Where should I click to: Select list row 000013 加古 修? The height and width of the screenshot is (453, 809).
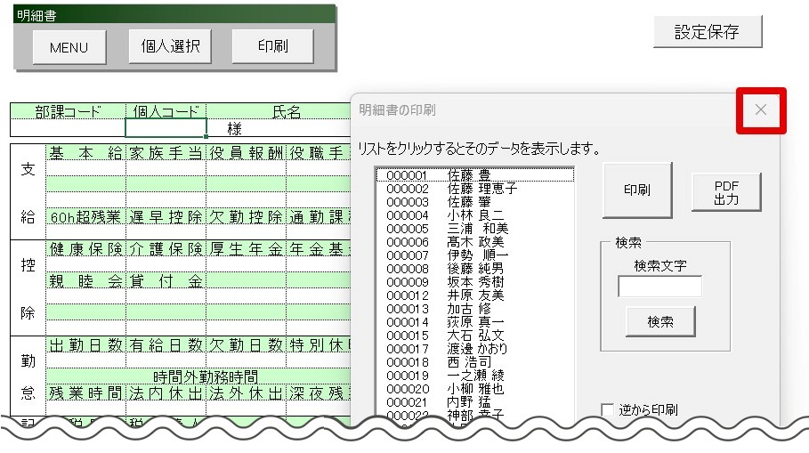pos(474,310)
